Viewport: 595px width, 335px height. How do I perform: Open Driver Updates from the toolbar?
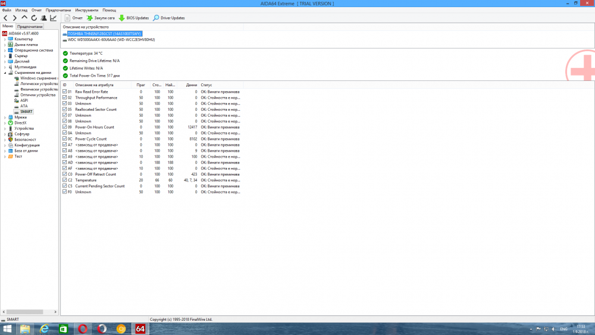(169, 18)
